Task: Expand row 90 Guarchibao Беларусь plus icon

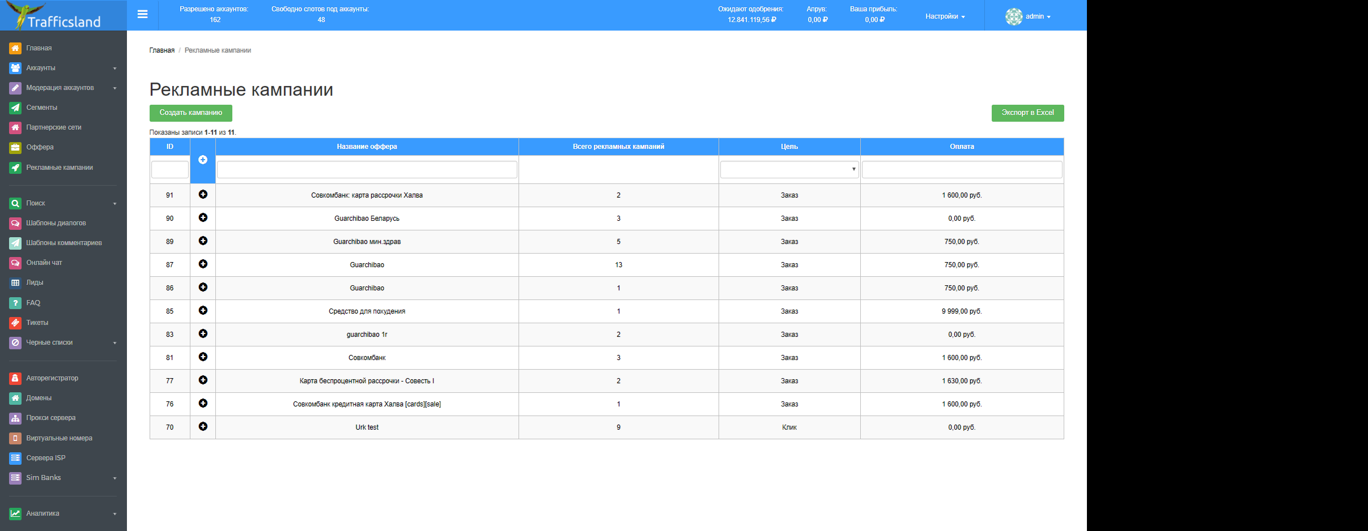Action: pyautogui.click(x=203, y=217)
